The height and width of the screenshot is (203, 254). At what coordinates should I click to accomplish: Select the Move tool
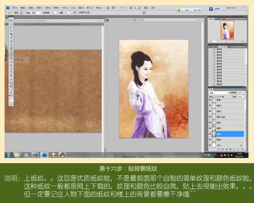click(11, 20)
